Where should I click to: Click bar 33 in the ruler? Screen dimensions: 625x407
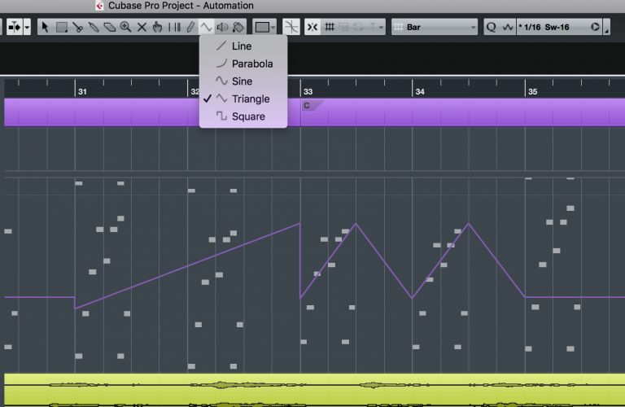point(308,92)
